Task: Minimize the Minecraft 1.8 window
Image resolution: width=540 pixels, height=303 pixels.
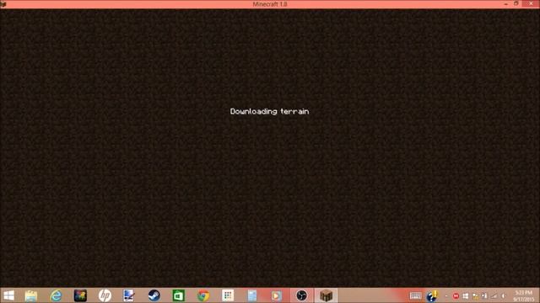Action: pos(505,3)
